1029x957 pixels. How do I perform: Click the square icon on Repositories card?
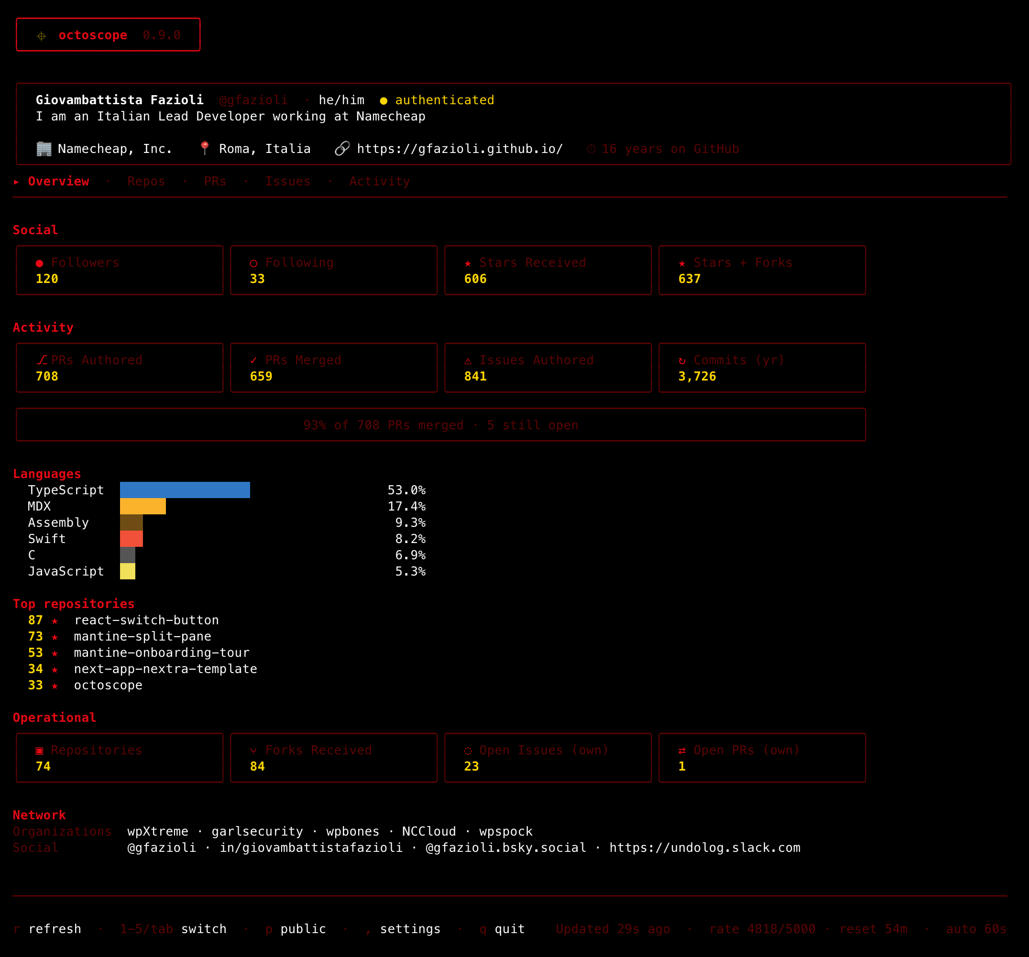tap(39, 750)
